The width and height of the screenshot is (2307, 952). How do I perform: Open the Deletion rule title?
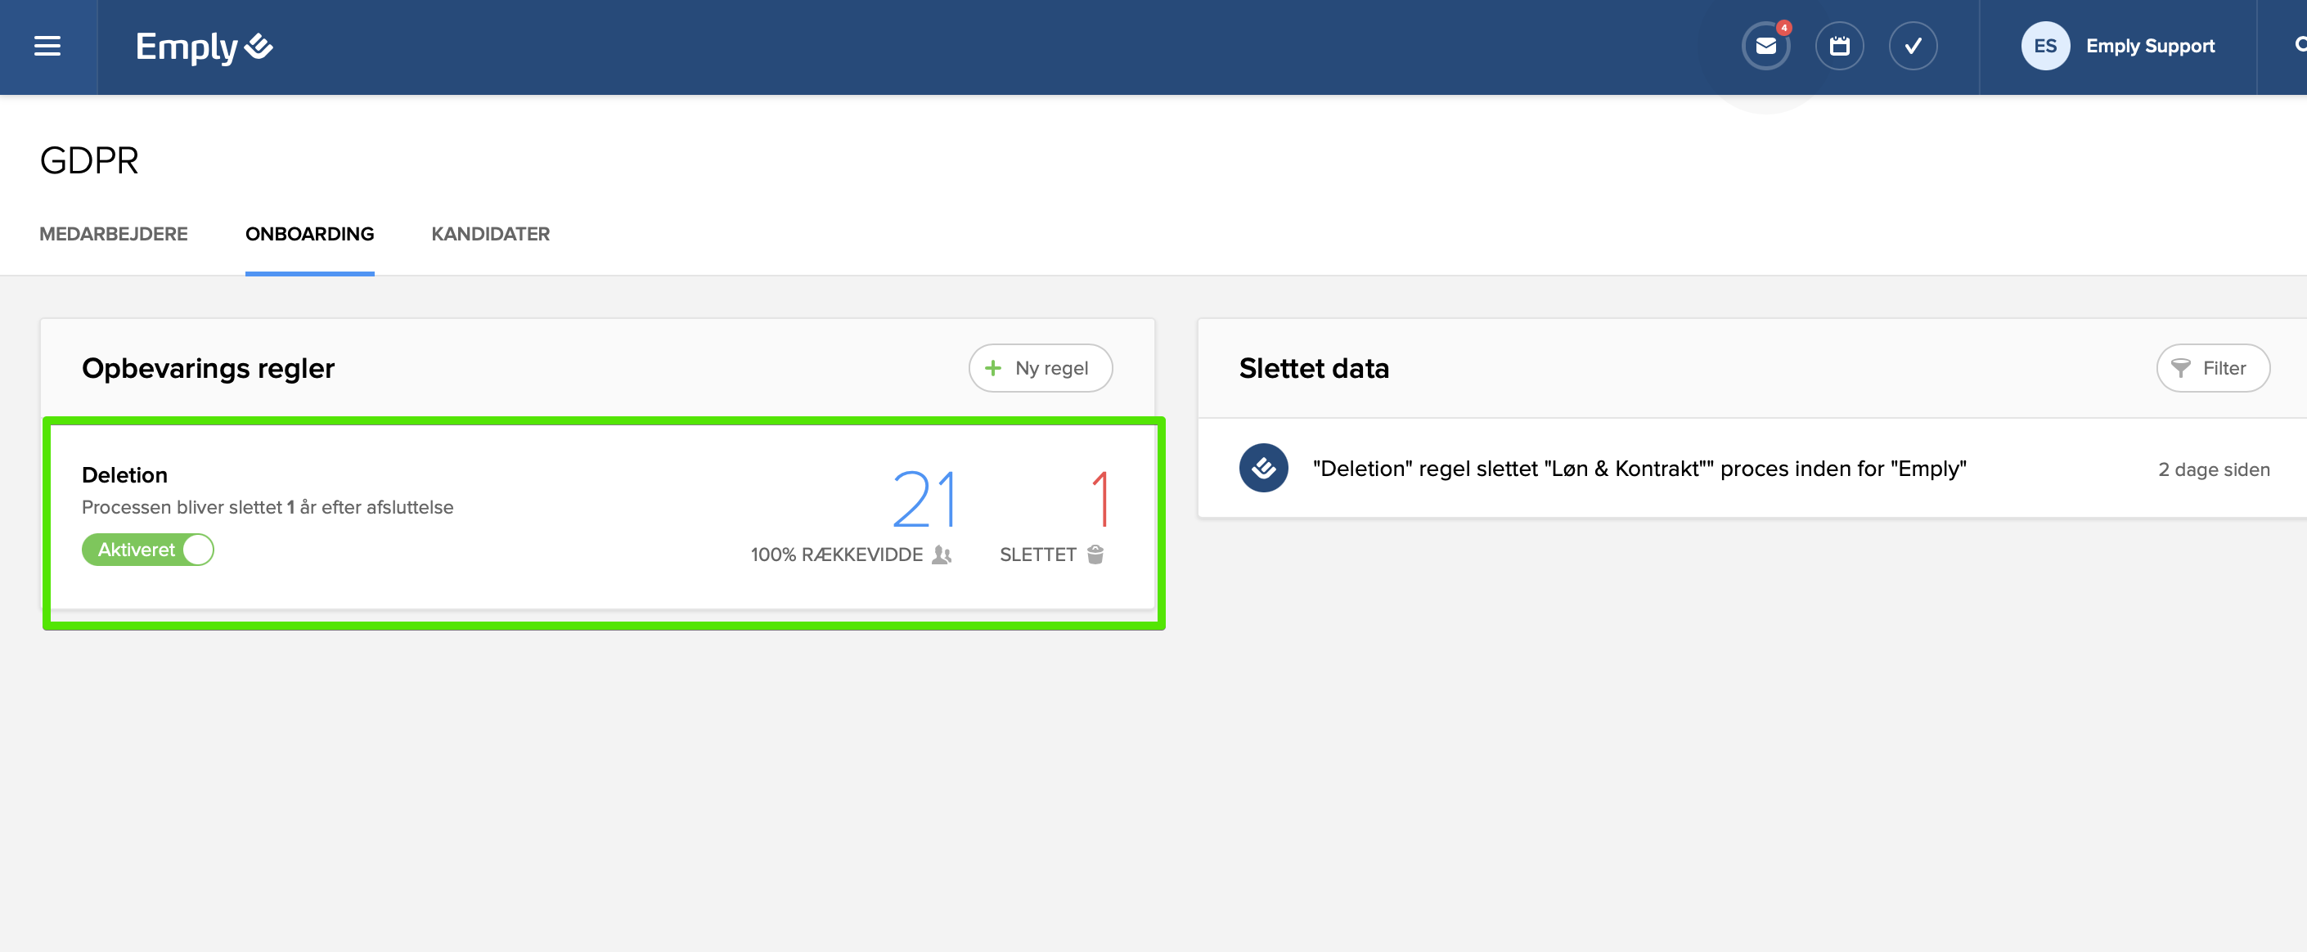coord(124,474)
